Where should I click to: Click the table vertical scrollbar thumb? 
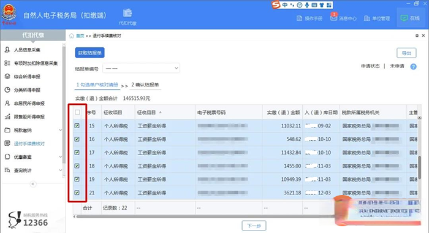[x=419, y=167]
